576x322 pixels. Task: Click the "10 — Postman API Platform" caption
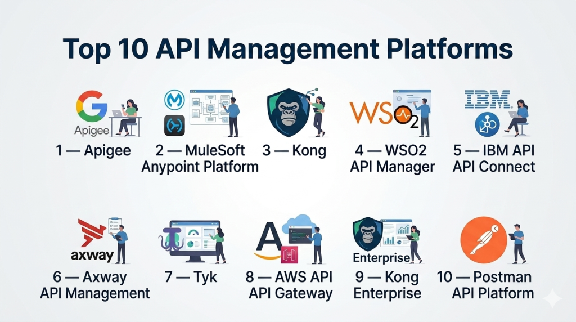click(x=485, y=285)
